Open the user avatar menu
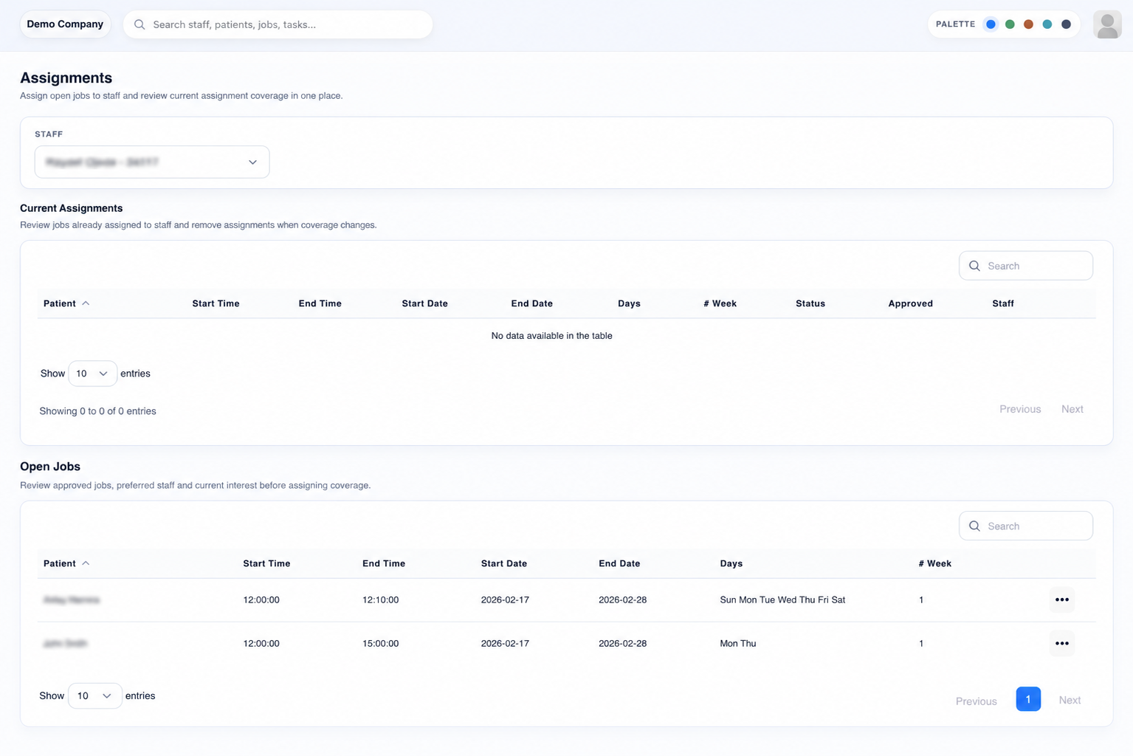1133x756 pixels. point(1107,24)
